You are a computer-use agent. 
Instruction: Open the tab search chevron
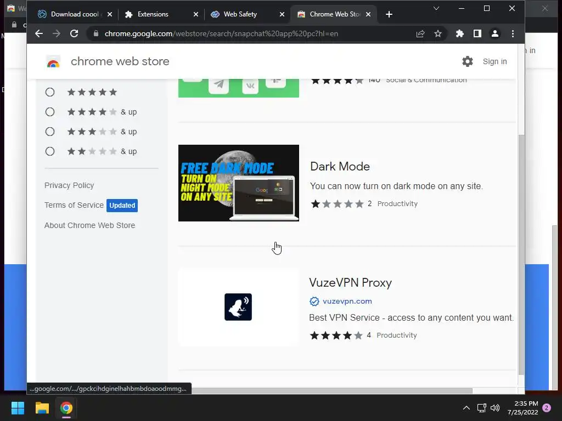pos(436,8)
